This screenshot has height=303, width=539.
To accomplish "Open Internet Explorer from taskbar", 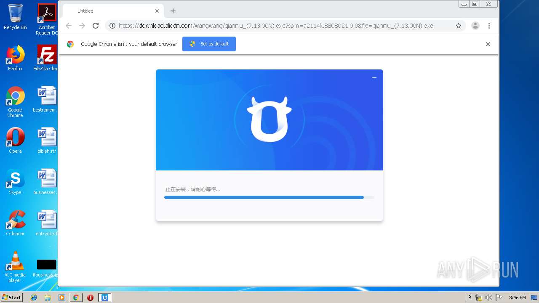I will click(x=34, y=298).
